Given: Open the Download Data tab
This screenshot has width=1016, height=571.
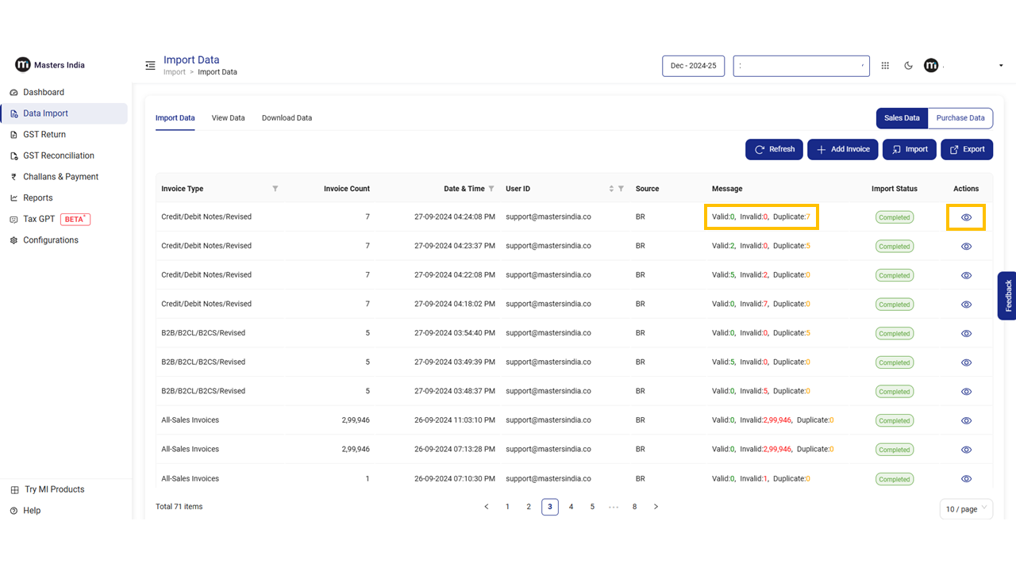Looking at the screenshot, I should [287, 118].
